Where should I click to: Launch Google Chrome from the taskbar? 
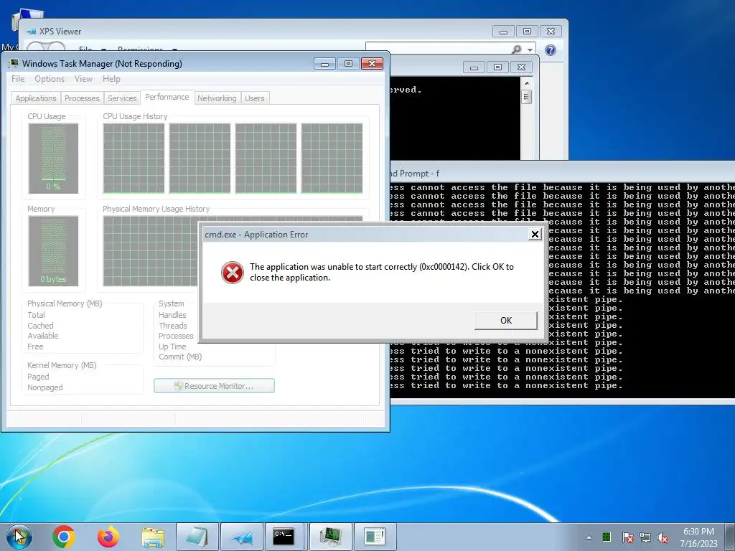pos(64,537)
